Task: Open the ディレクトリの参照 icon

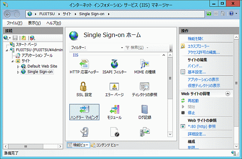Action: [x=144, y=87]
